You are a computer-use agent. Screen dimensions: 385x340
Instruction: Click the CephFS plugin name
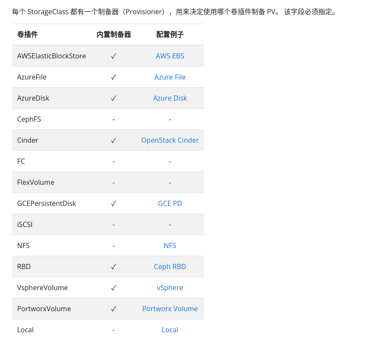tap(29, 119)
